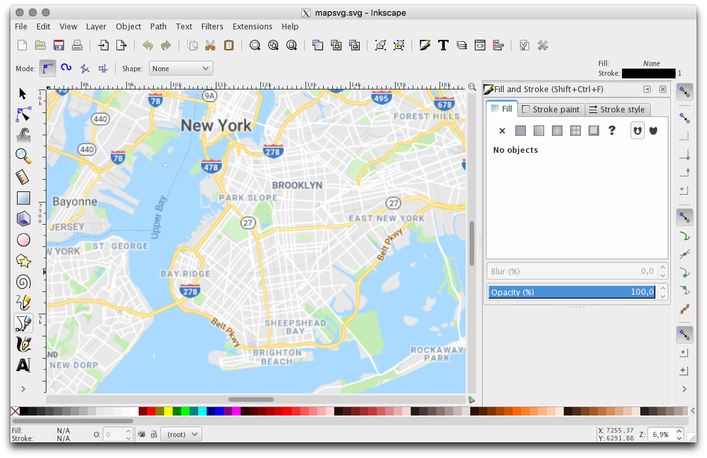Increase the zoom level stepper
This screenshot has width=707, height=458.
(679, 431)
